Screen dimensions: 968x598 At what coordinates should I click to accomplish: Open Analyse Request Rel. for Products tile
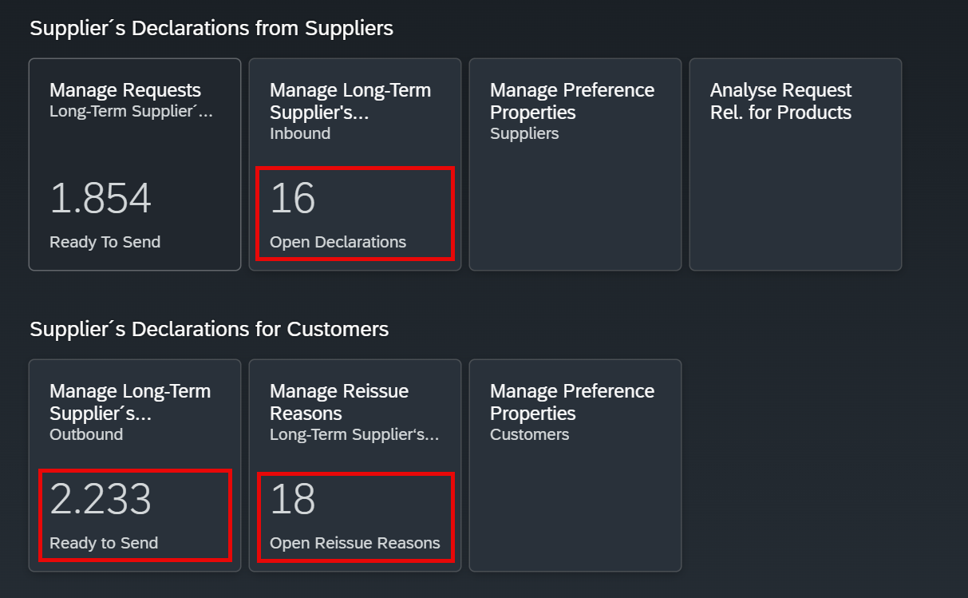pos(796,164)
